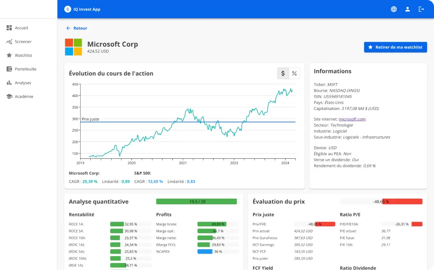Click P/E 10A value 29,11
Viewport: 434px width, 270px height.
point(386,244)
